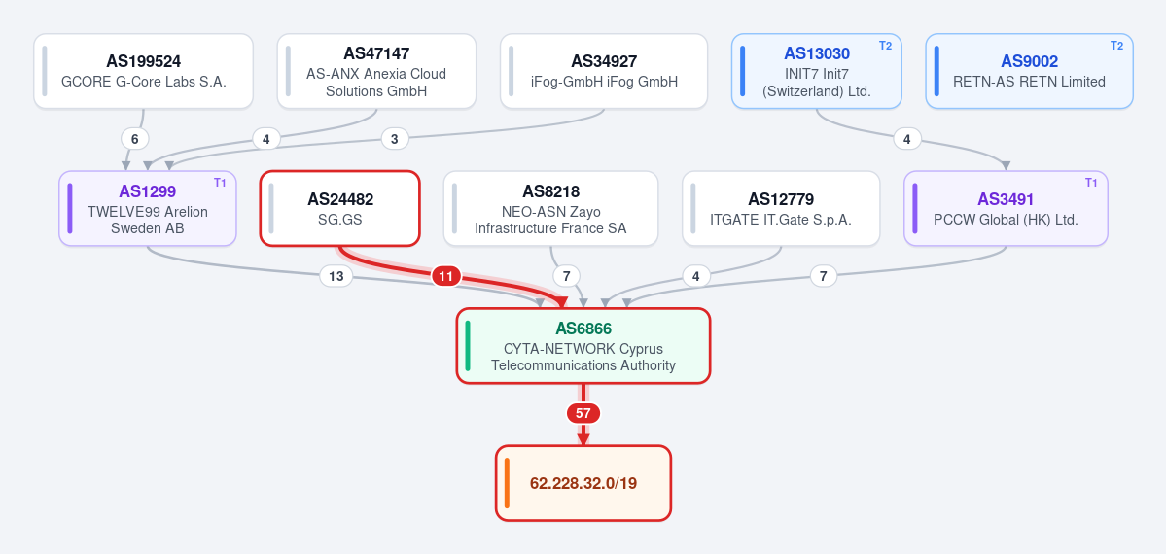
Task: Open the AS13030 Init7 node
Action: point(817,71)
